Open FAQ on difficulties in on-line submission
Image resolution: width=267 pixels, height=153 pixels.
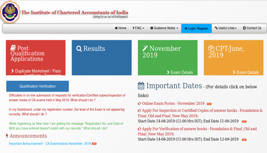(x=67, y=97)
